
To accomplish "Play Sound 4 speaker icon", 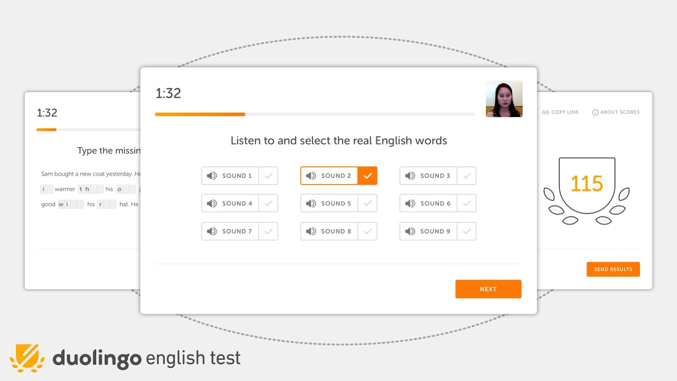I will (212, 203).
